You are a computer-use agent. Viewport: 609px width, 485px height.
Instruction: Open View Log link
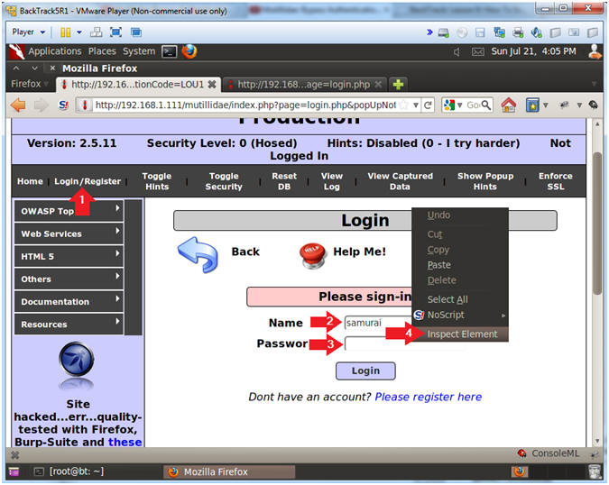point(332,181)
